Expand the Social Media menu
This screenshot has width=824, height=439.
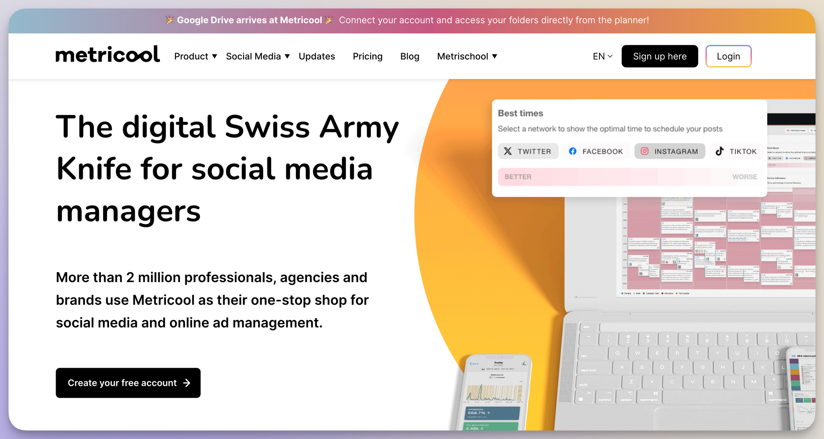click(x=258, y=56)
